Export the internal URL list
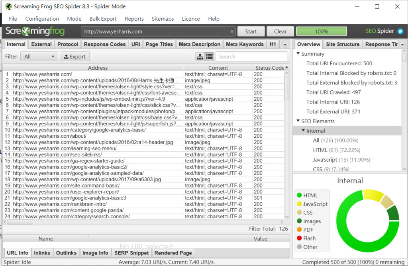 click(x=75, y=57)
